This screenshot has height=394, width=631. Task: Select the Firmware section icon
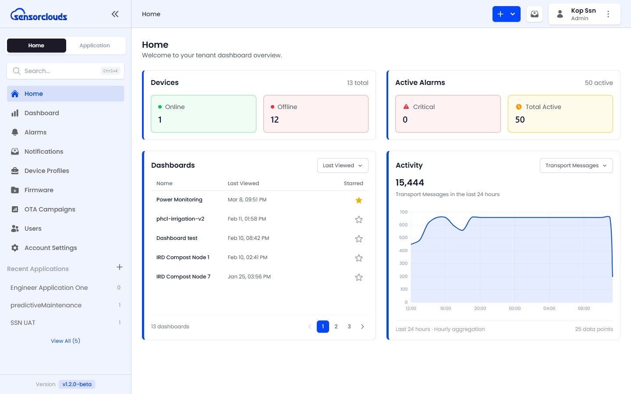14,190
